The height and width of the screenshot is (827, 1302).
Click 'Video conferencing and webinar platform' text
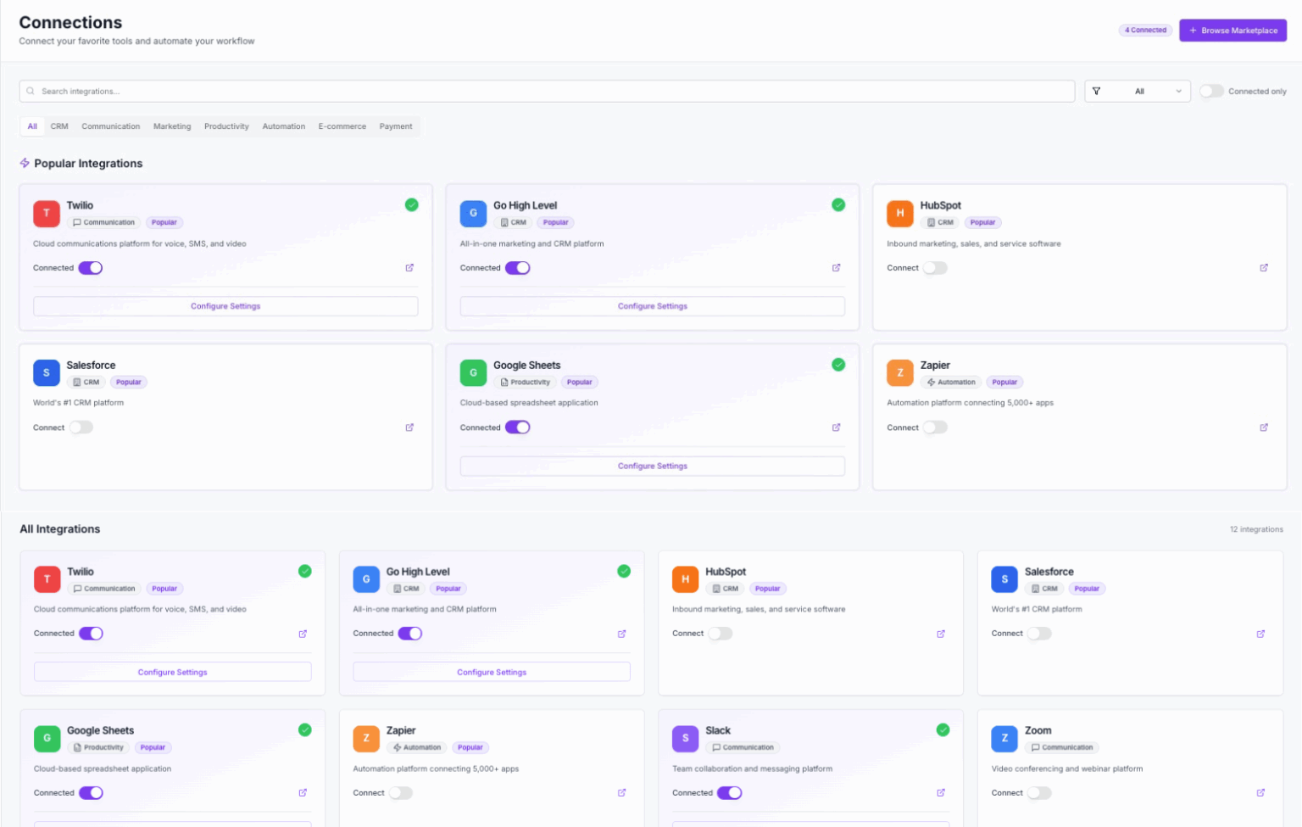point(1067,768)
